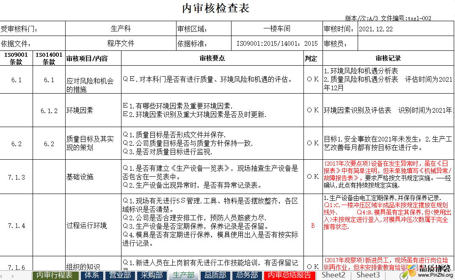Click the 审核项目/内容 header
The image size is (455, 280).
point(93,58)
